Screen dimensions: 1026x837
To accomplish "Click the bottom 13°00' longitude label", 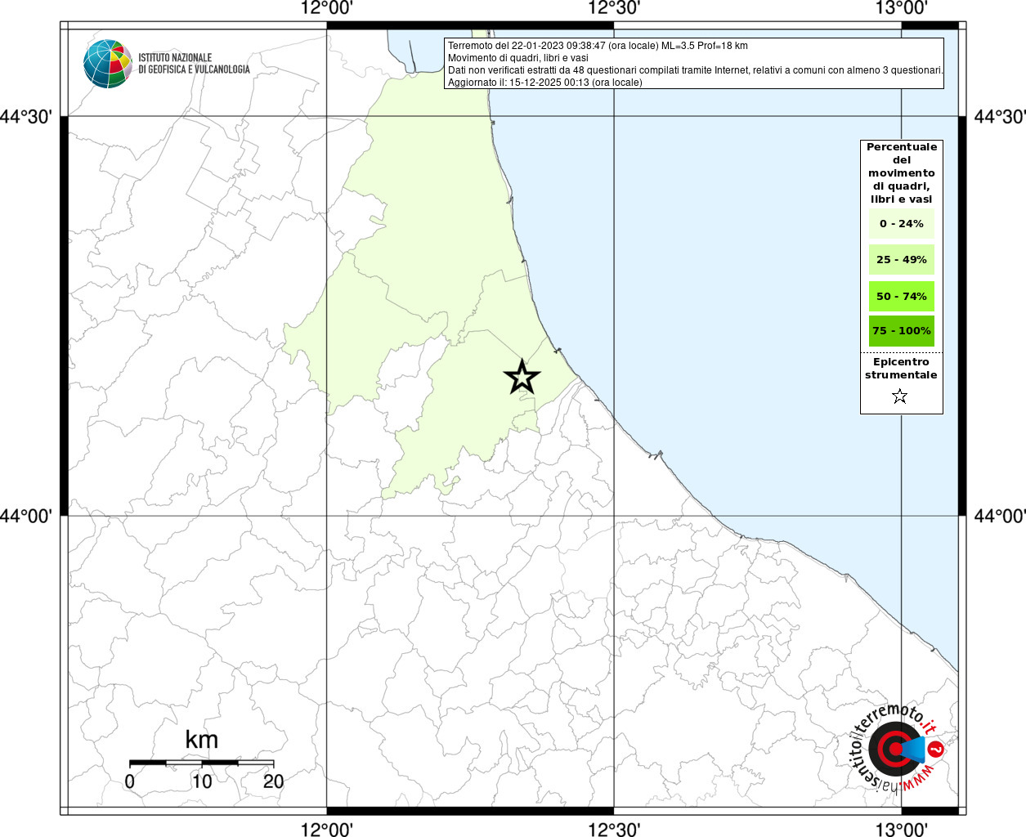I will pyautogui.click(x=901, y=830).
